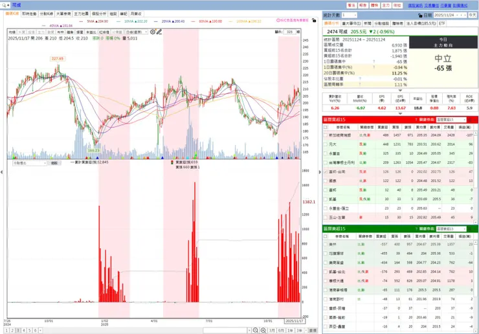Image resolution: width=479 pixels, height=334 pixels.
Task: Switch to the 主力地圖 tab
Action: [82, 14]
